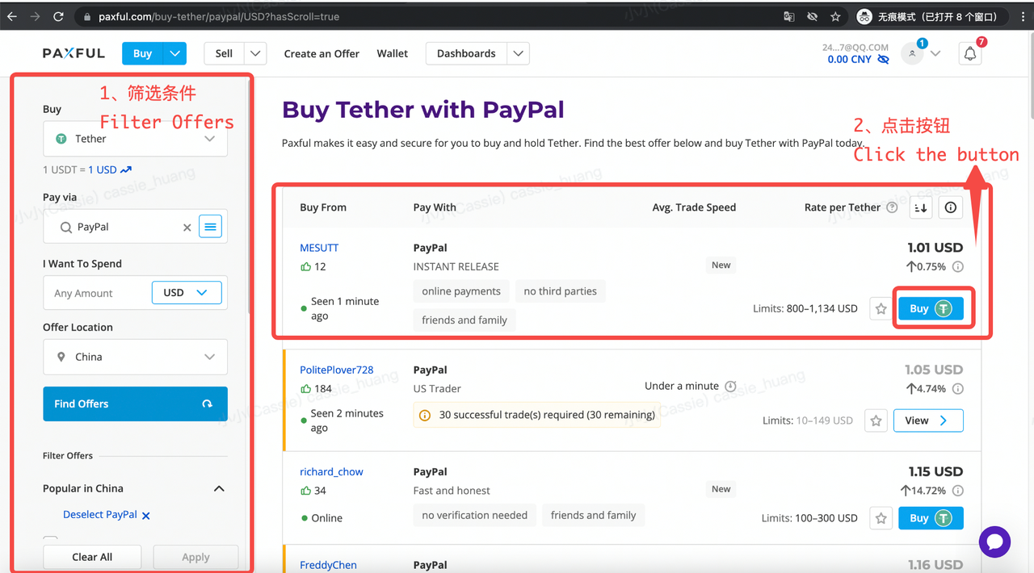This screenshot has height=573, width=1034.
Task: Collapse the Popular in China section
Action: pyautogui.click(x=219, y=488)
